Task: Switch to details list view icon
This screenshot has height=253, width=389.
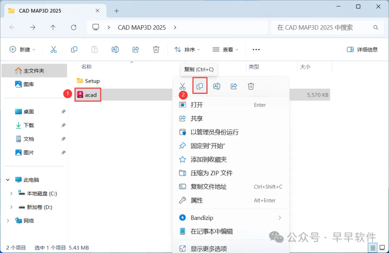Action: (373, 248)
